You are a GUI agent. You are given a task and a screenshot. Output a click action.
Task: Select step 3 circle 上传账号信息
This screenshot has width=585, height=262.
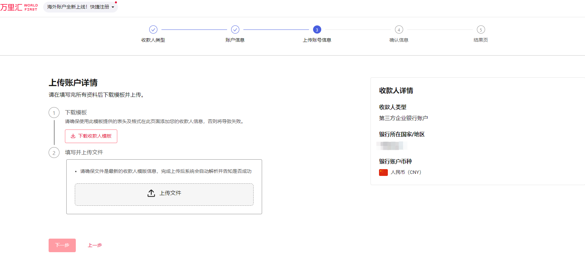pyautogui.click(x=317, y=29)
